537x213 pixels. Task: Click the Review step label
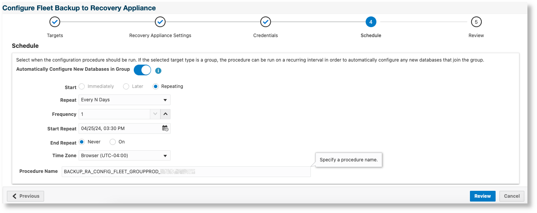point(476,36)
